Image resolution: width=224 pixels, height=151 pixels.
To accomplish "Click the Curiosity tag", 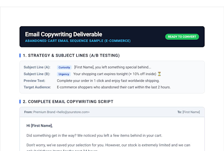I will (x=64, y=67).
